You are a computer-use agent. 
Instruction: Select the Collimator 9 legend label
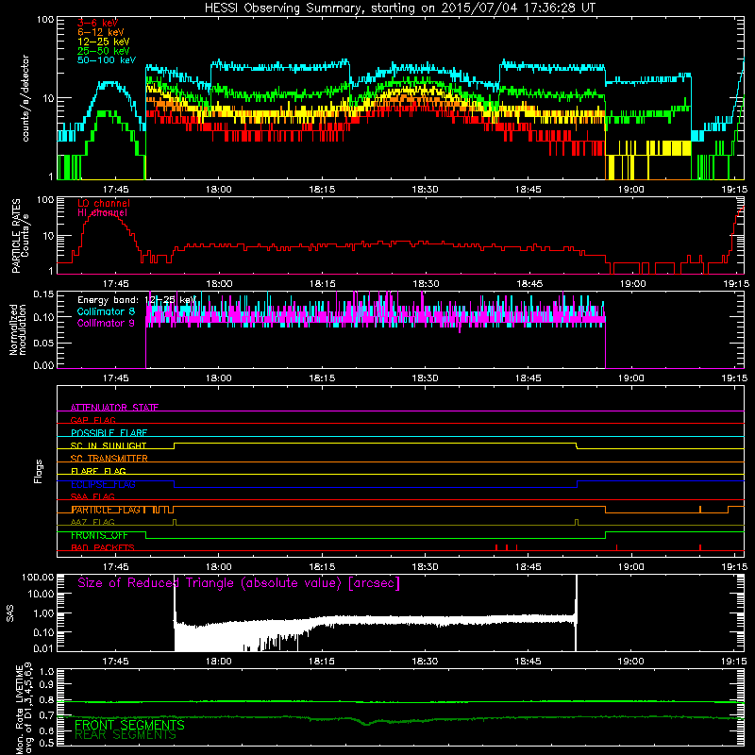106,323
